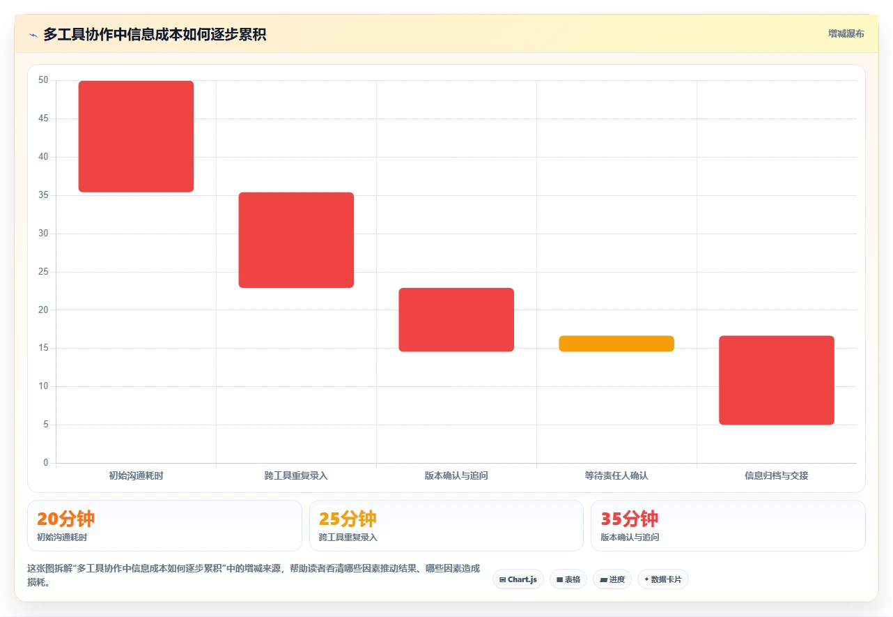Viewport: 893px width, 617px height.
Task: Click the 版本确认与追问 axis label
Action: pos(456,475)
